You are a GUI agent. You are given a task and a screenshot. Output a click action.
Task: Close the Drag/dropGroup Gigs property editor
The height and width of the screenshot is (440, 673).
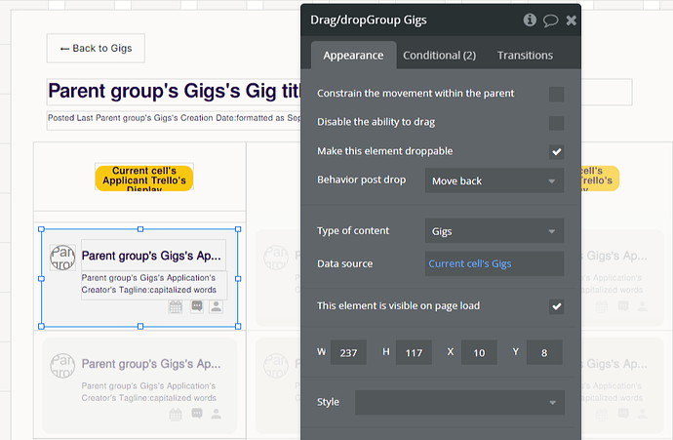571,20
